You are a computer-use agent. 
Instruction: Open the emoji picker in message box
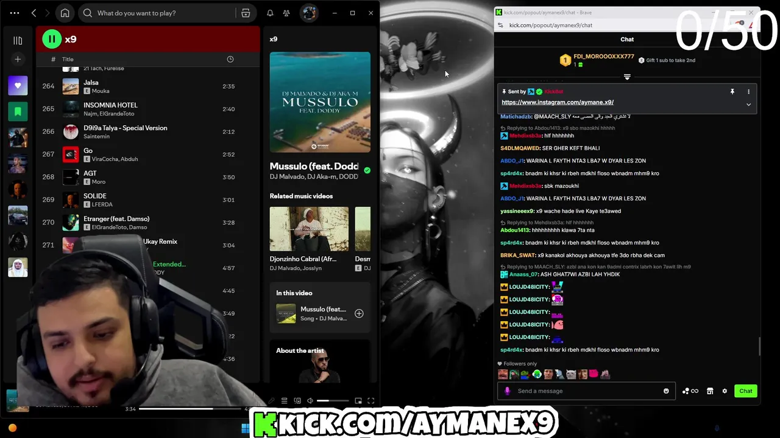pos(666,391)
